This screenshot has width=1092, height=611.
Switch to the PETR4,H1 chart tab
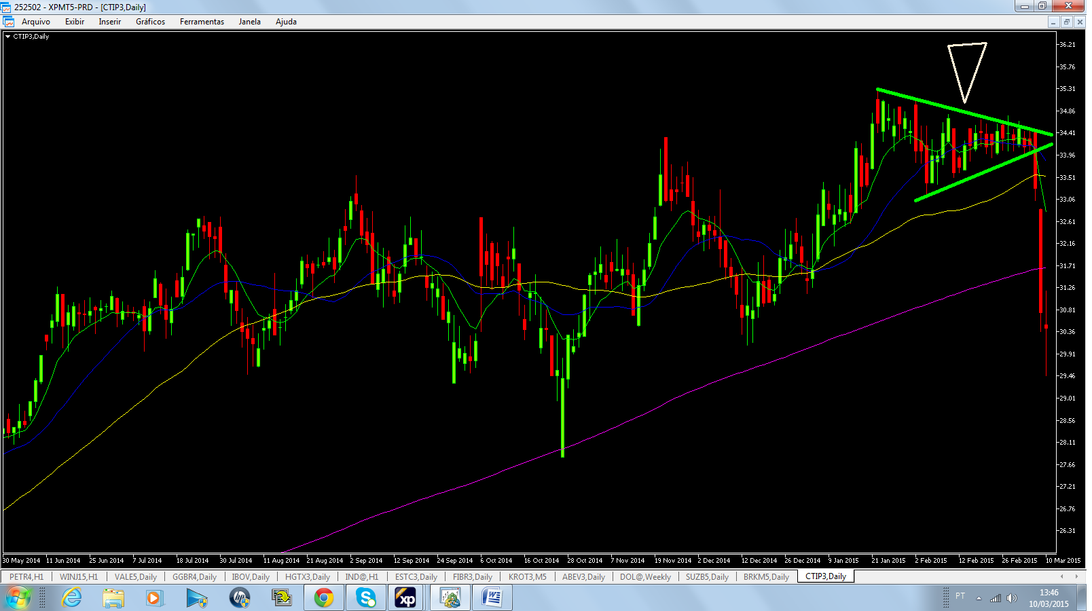click(x=26, y=576)
